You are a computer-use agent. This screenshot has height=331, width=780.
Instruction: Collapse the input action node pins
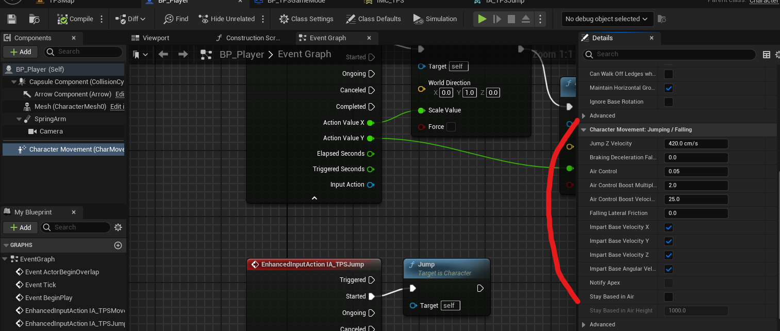314,197
